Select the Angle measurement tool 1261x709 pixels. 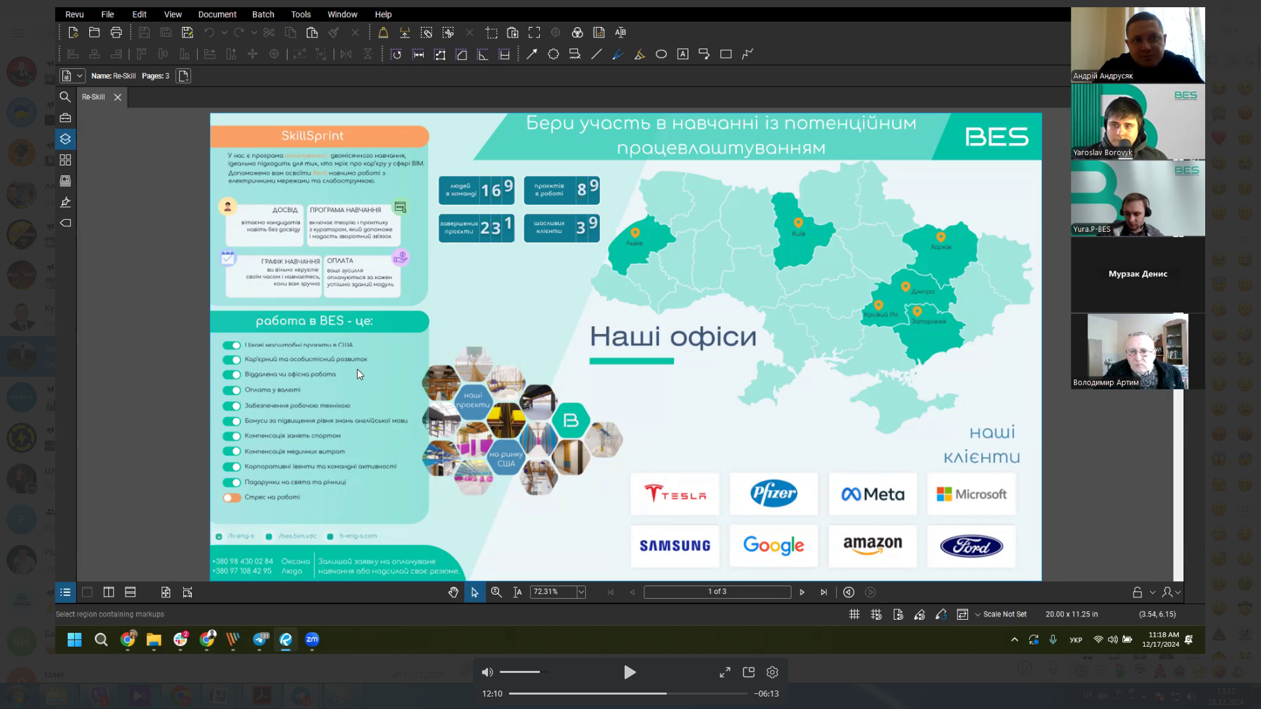tap(483, 54)
